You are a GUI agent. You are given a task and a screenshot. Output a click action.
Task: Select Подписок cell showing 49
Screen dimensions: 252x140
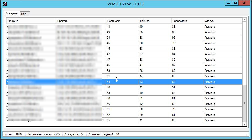pos(122,32)
